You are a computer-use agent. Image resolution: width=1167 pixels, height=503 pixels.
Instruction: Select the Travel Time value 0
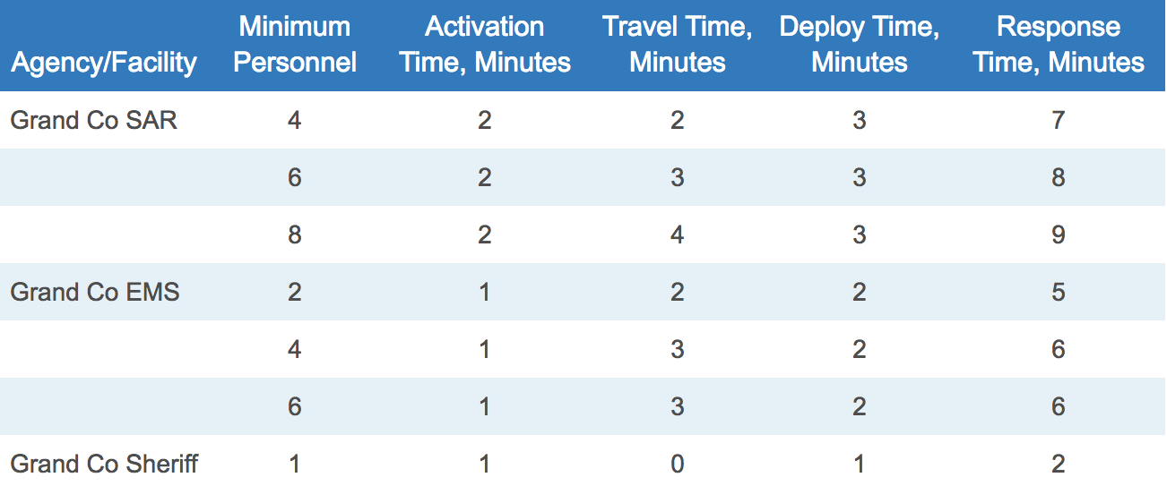[x=677, y=465]
